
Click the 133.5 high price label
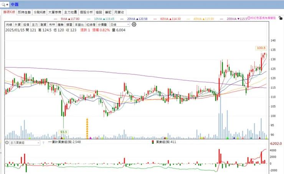(261, 48)
